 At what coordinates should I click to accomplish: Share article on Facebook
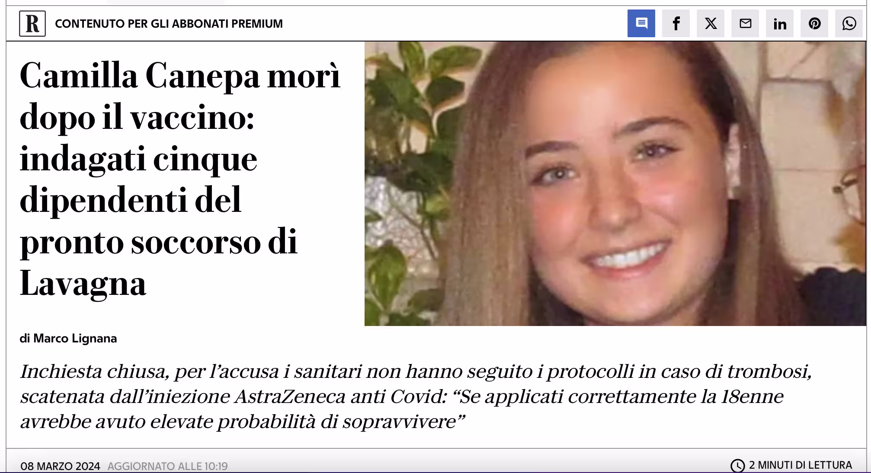(676, 23)
